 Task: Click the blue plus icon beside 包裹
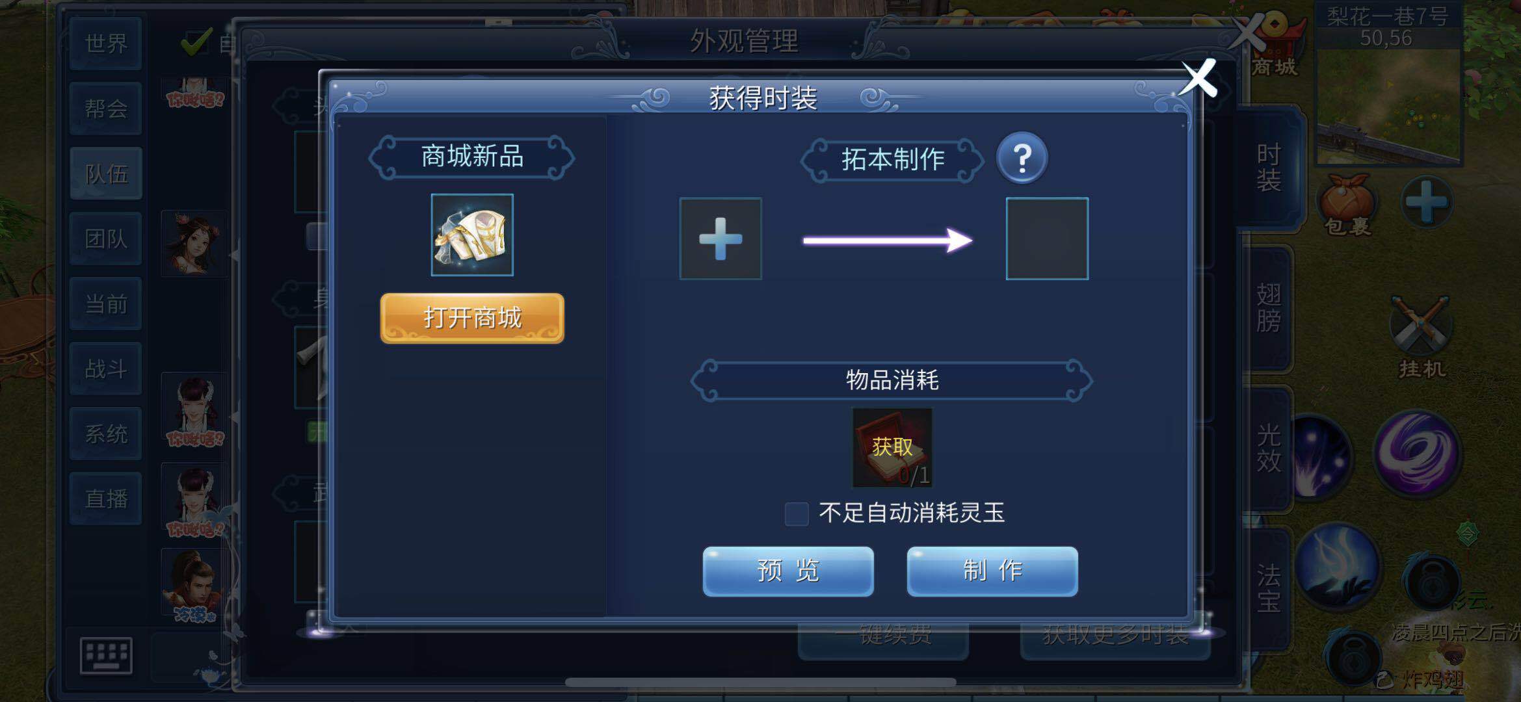[x=1426, y=202]
